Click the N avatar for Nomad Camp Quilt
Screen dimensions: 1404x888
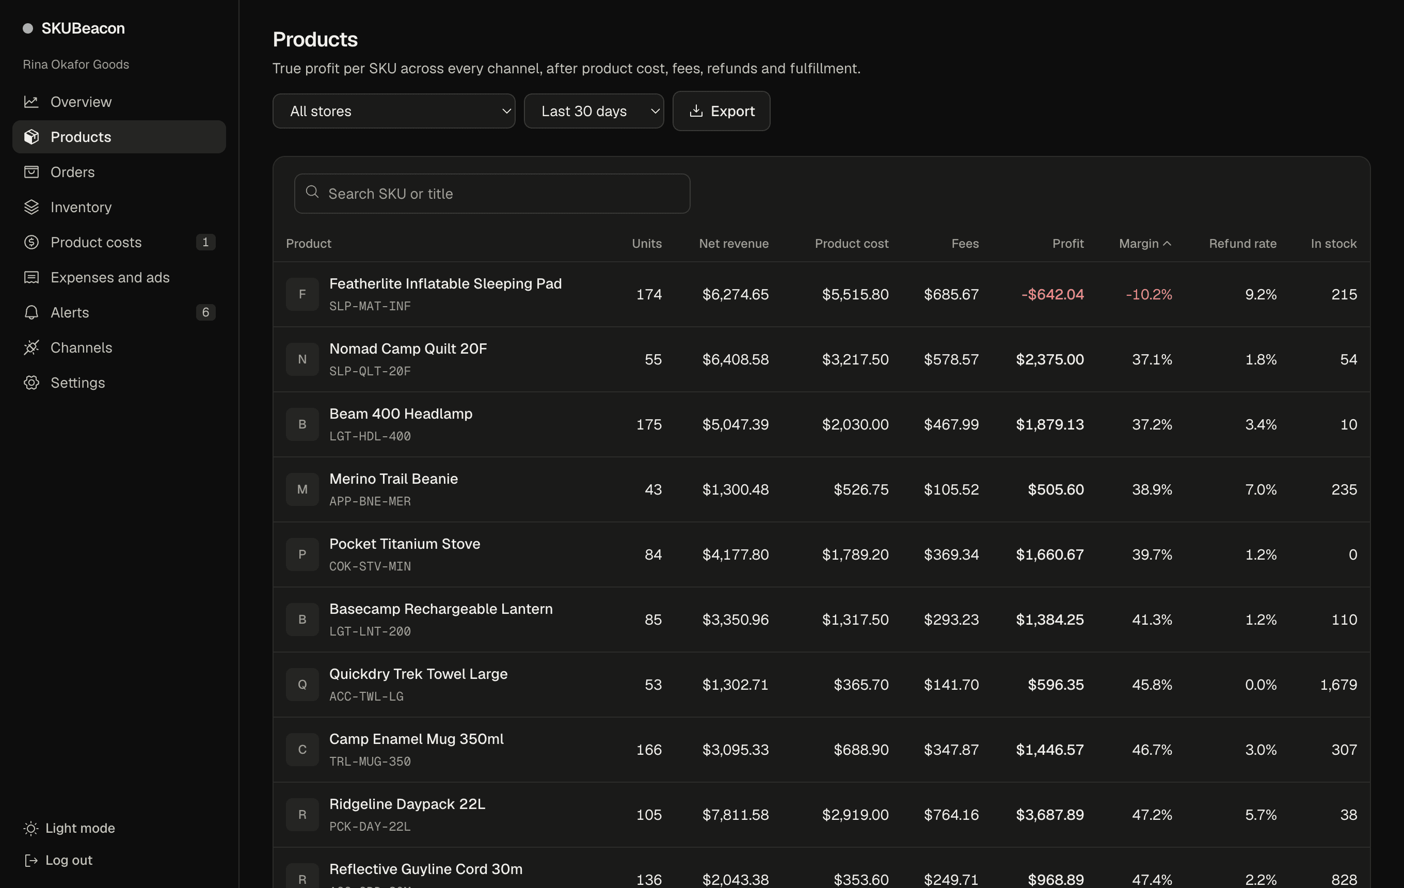[302, 359]
